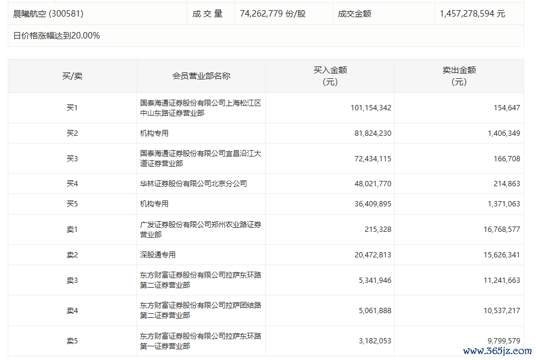Click sell amount 1,406,349
Viewport: 536px width, 360px height.
point(504,133)
